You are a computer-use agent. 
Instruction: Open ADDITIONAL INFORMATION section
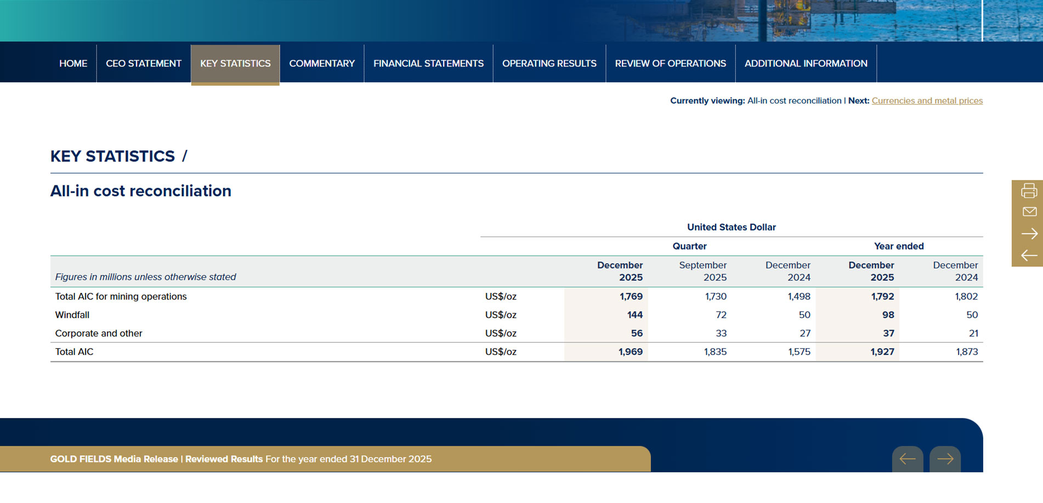[806, 64]
